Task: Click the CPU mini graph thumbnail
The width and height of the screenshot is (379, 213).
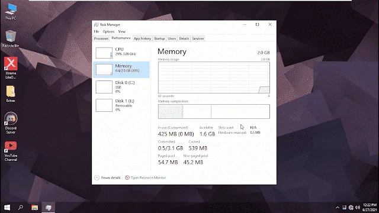Action: coord(104,53)
